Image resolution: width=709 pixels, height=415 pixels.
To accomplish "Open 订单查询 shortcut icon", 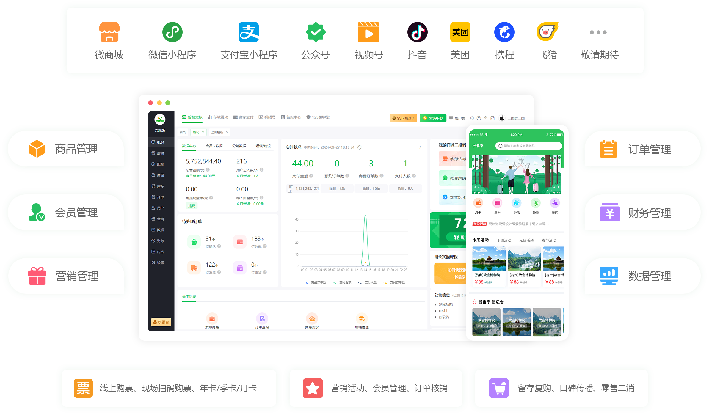I will [262, 319].
